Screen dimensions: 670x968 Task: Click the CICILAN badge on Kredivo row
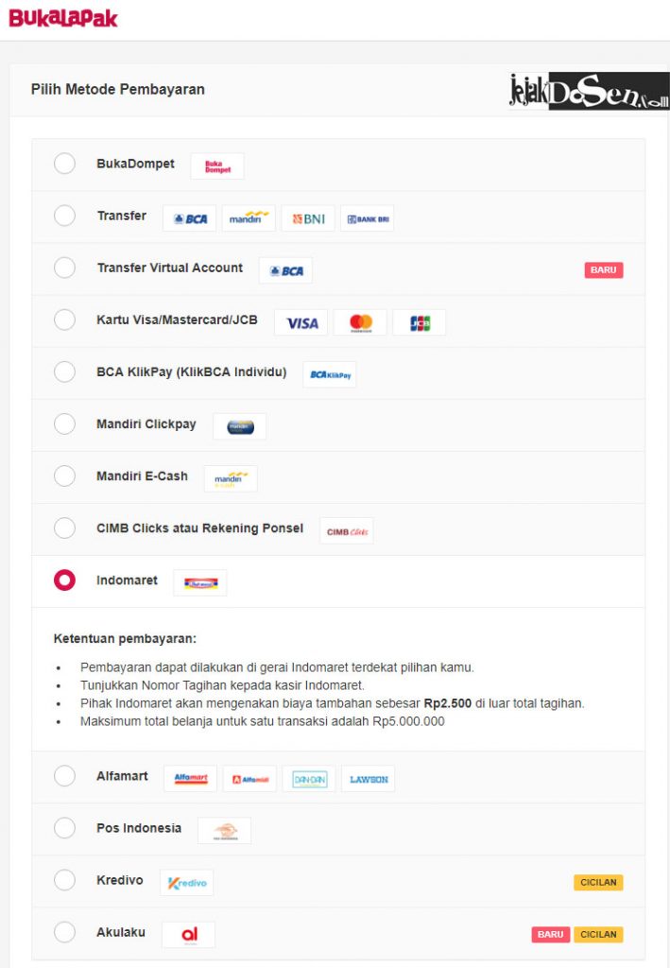pos(598,882)
